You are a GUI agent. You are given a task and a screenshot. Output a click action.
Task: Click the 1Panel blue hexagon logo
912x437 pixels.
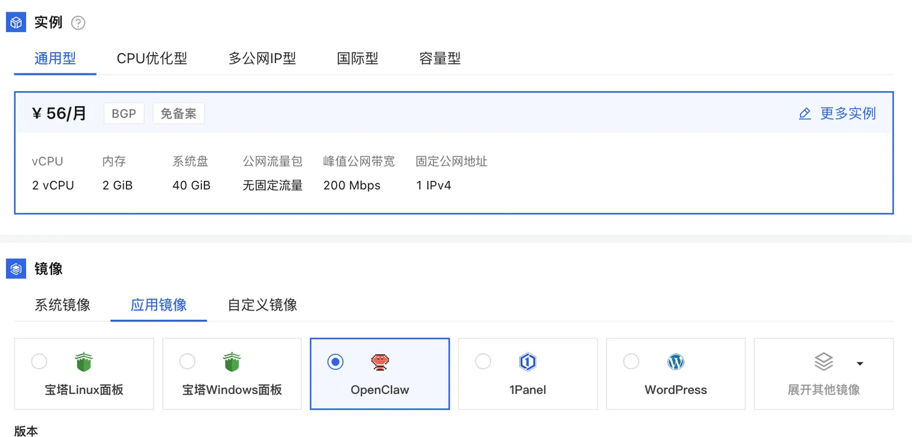(528, 362)
